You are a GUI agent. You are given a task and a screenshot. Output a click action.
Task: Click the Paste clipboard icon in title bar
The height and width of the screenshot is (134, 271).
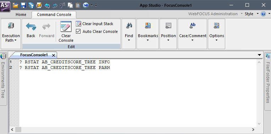tap(78, 5)
